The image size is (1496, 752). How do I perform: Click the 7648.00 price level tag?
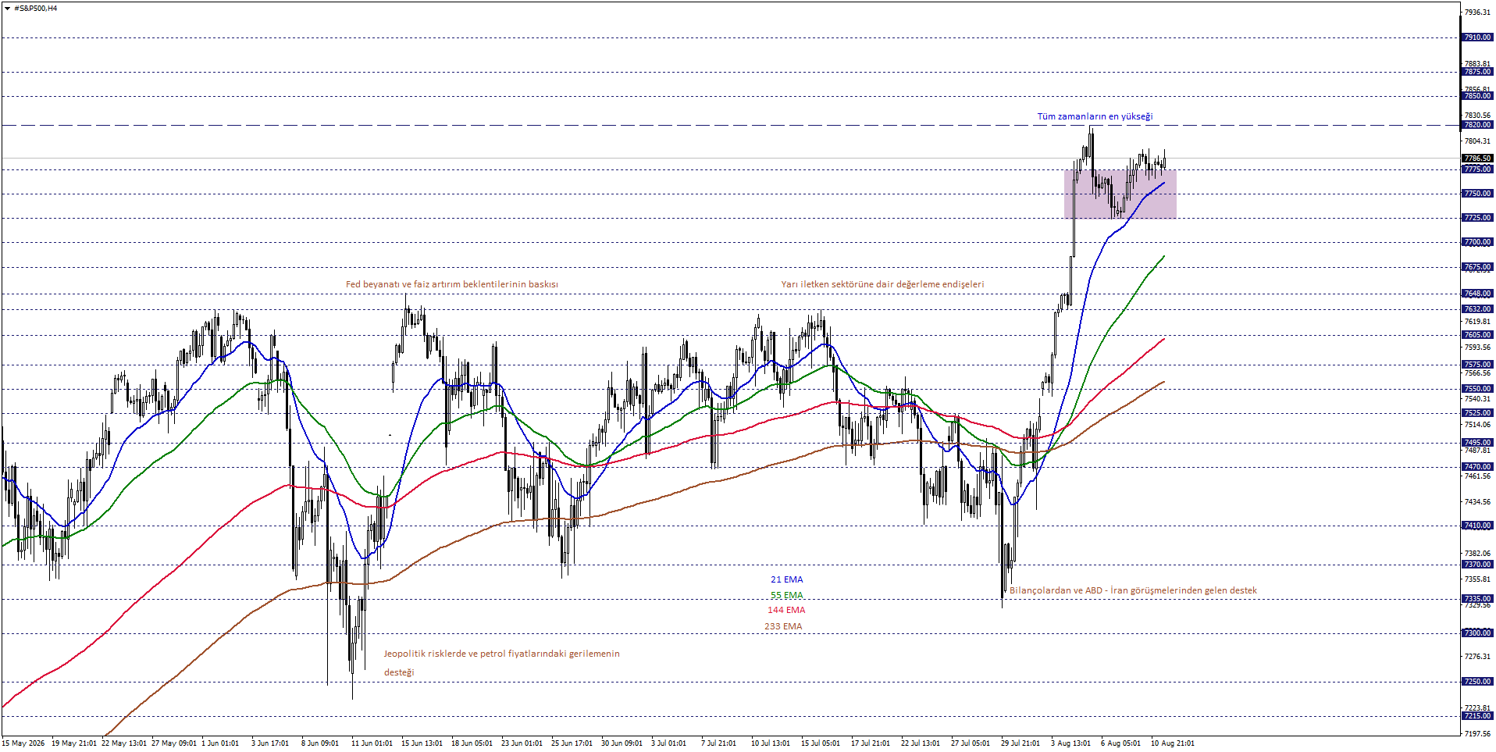[x=1477, y=294]
